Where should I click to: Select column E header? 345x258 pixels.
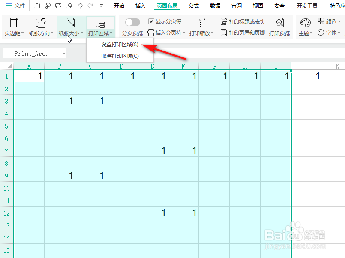click(x=152, y=66)
